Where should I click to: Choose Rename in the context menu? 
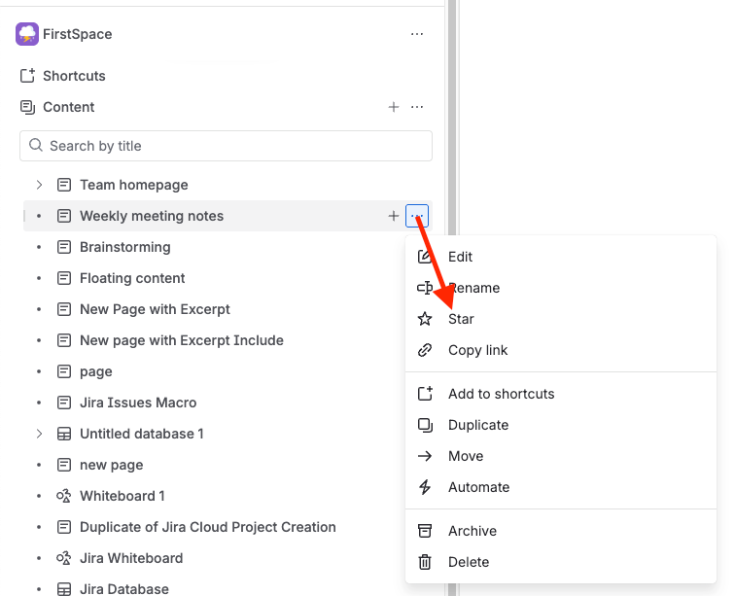[x=561, y=288]
